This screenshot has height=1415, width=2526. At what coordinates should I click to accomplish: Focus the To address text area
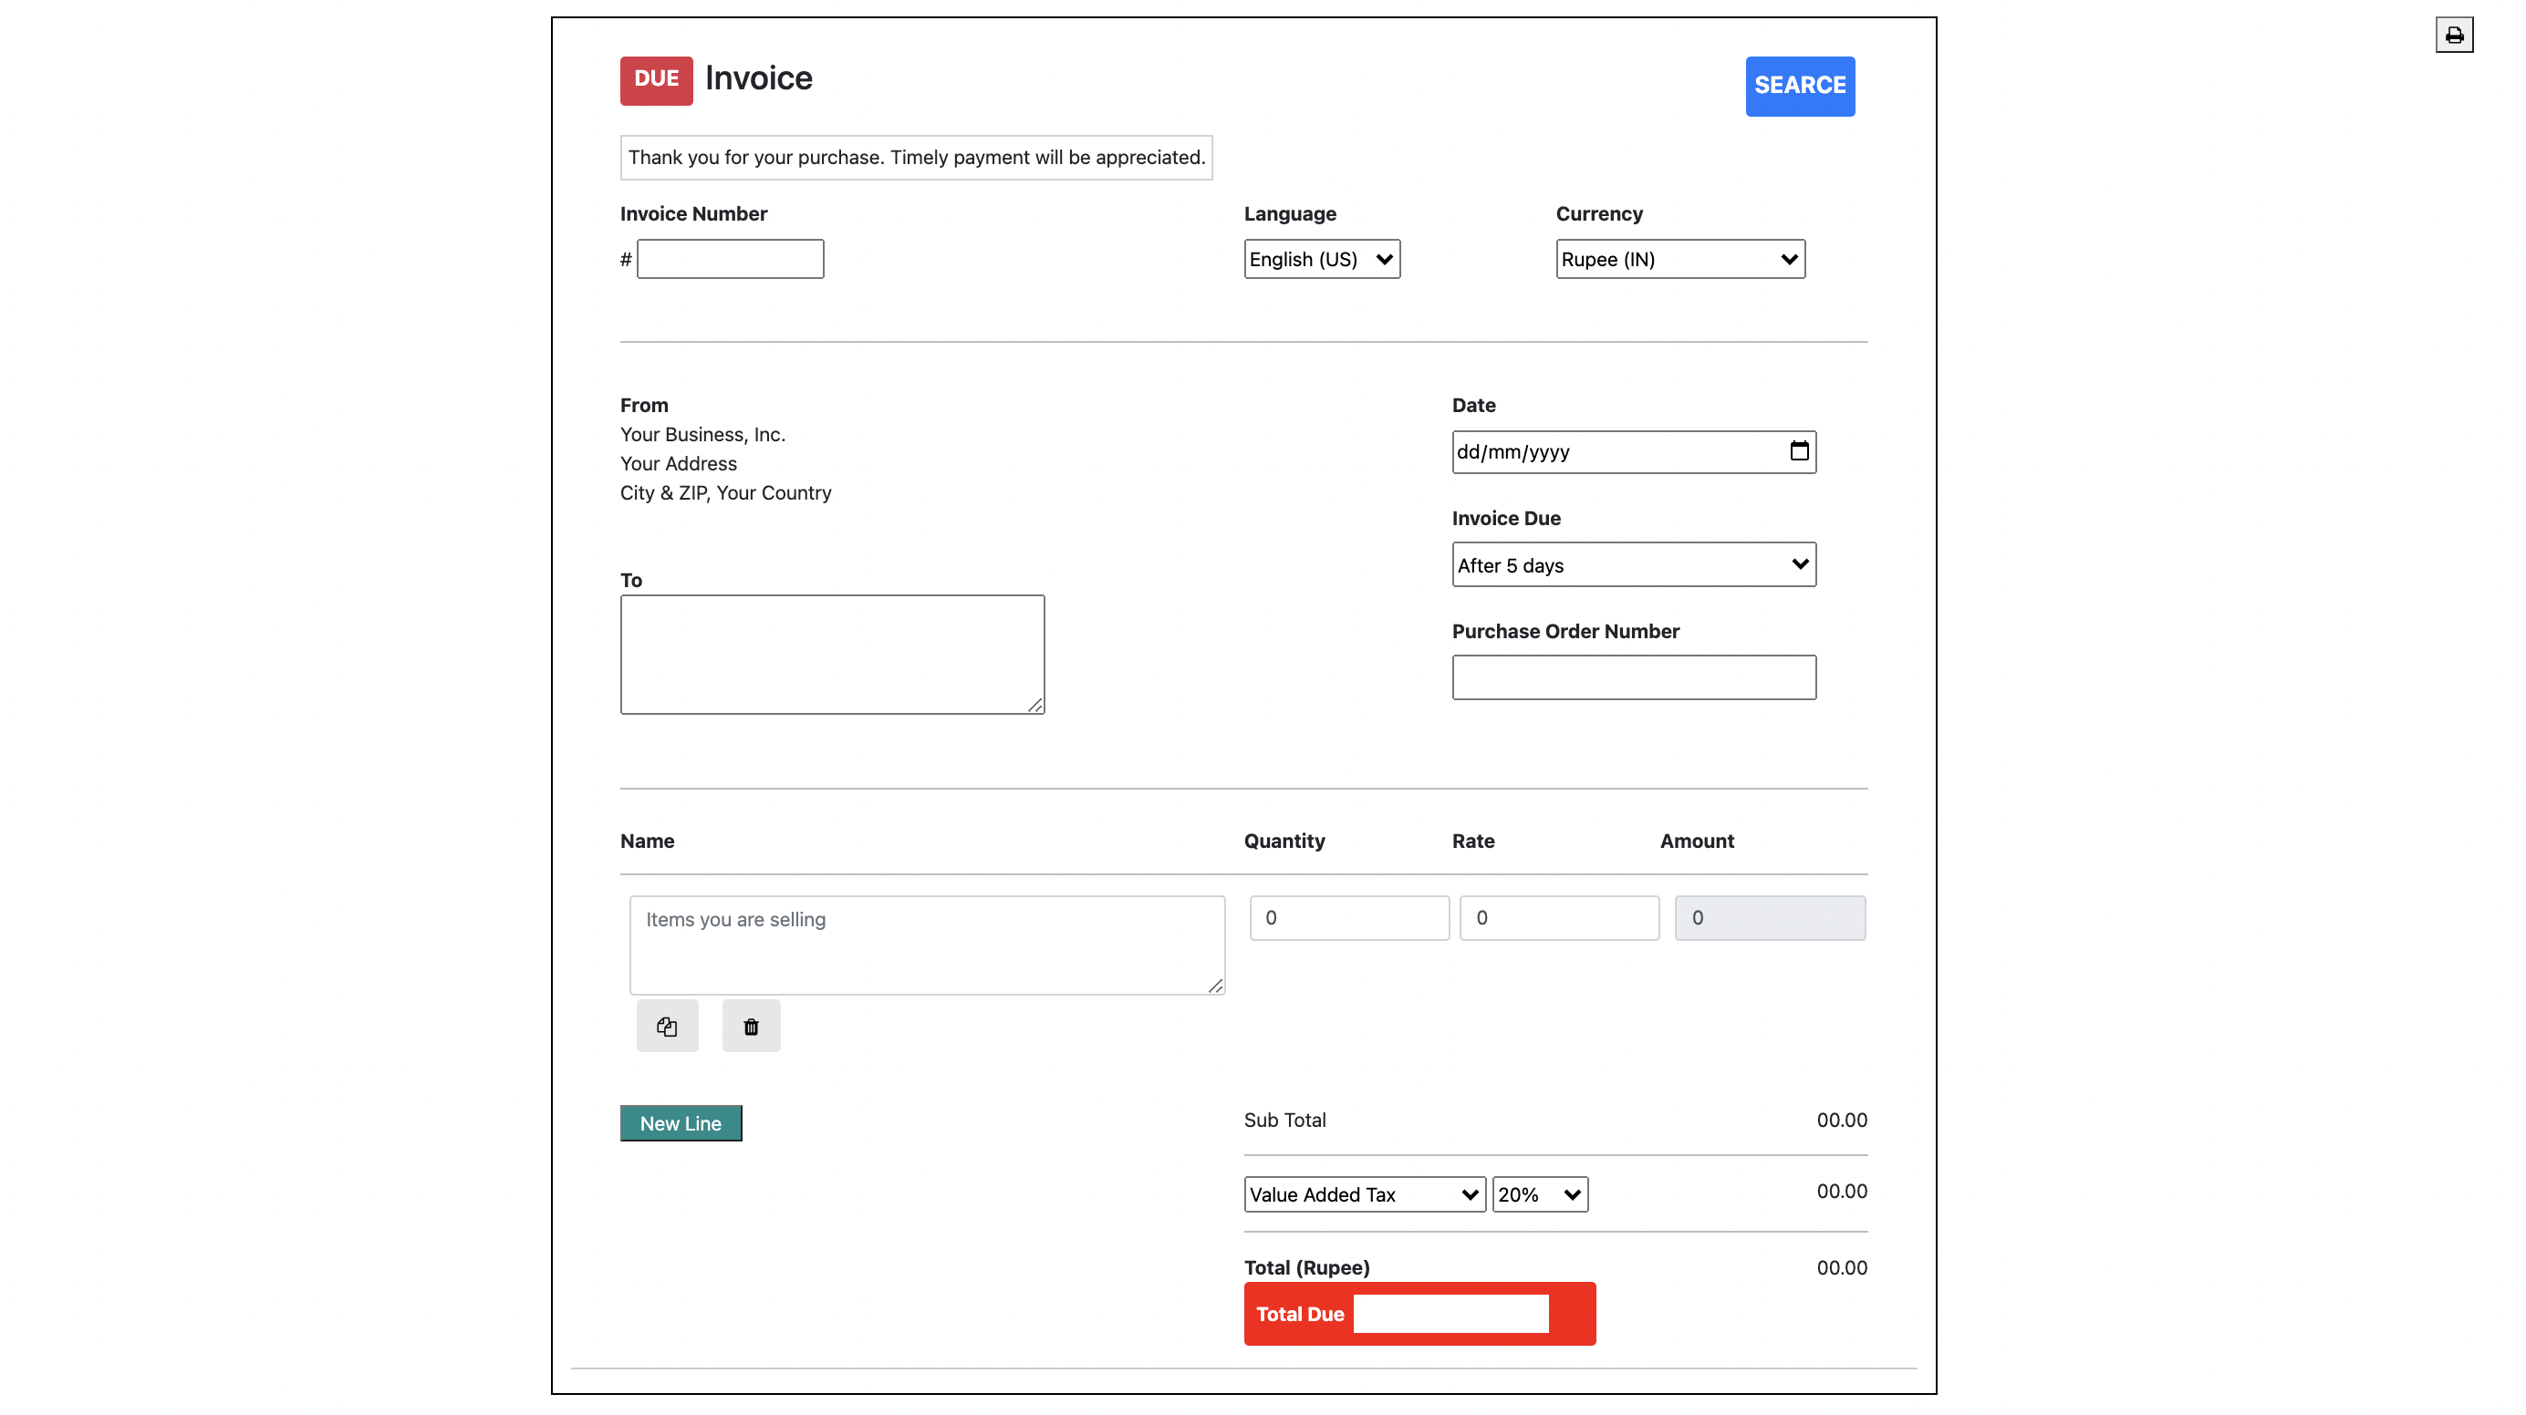(833, 655)
